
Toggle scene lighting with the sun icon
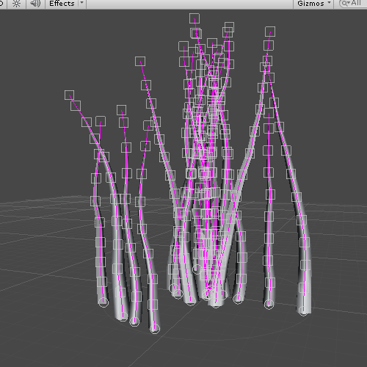coord(16,4)
